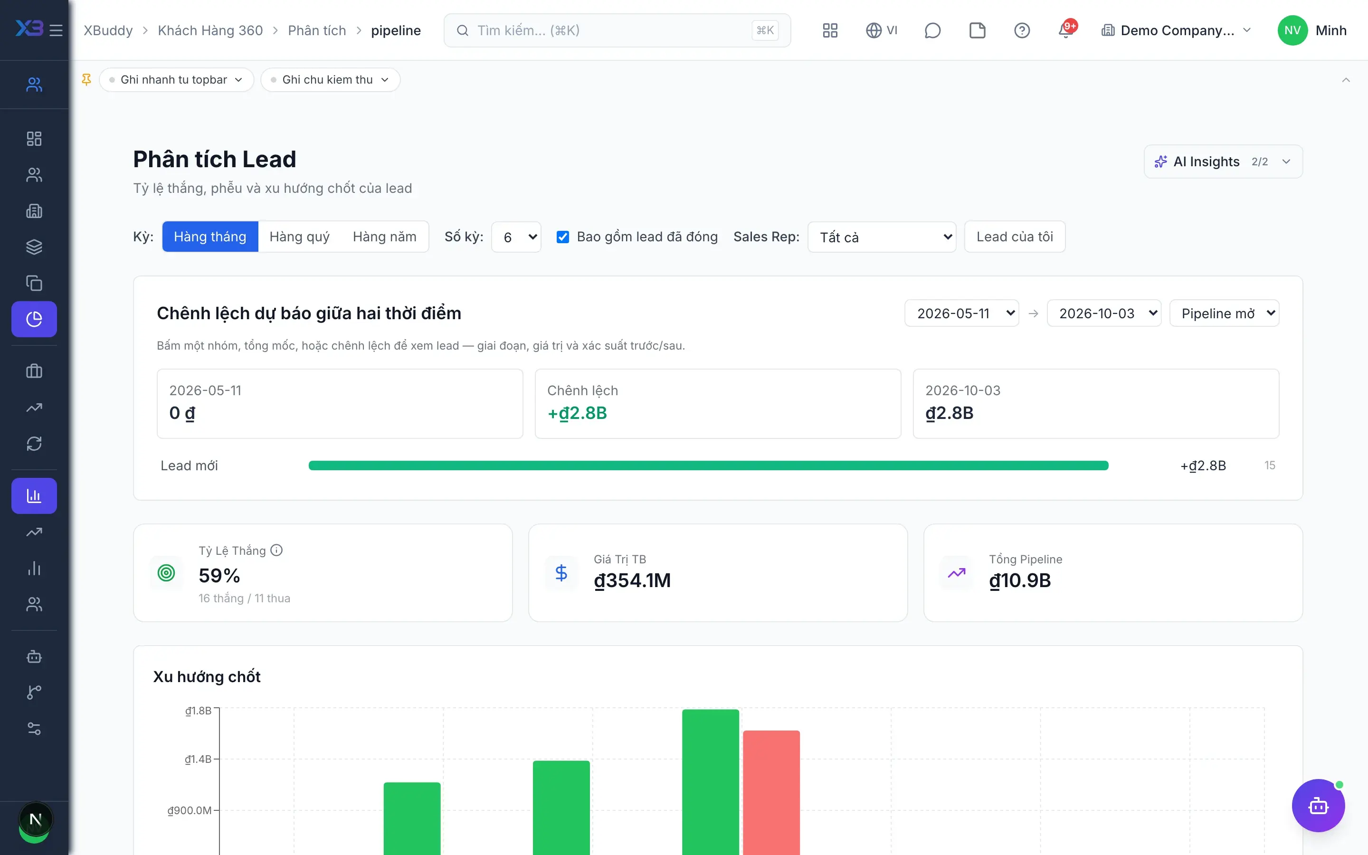
Task: Click the info icon next to Tỷ Lệ Thắng
Action: tap(276, 550)
